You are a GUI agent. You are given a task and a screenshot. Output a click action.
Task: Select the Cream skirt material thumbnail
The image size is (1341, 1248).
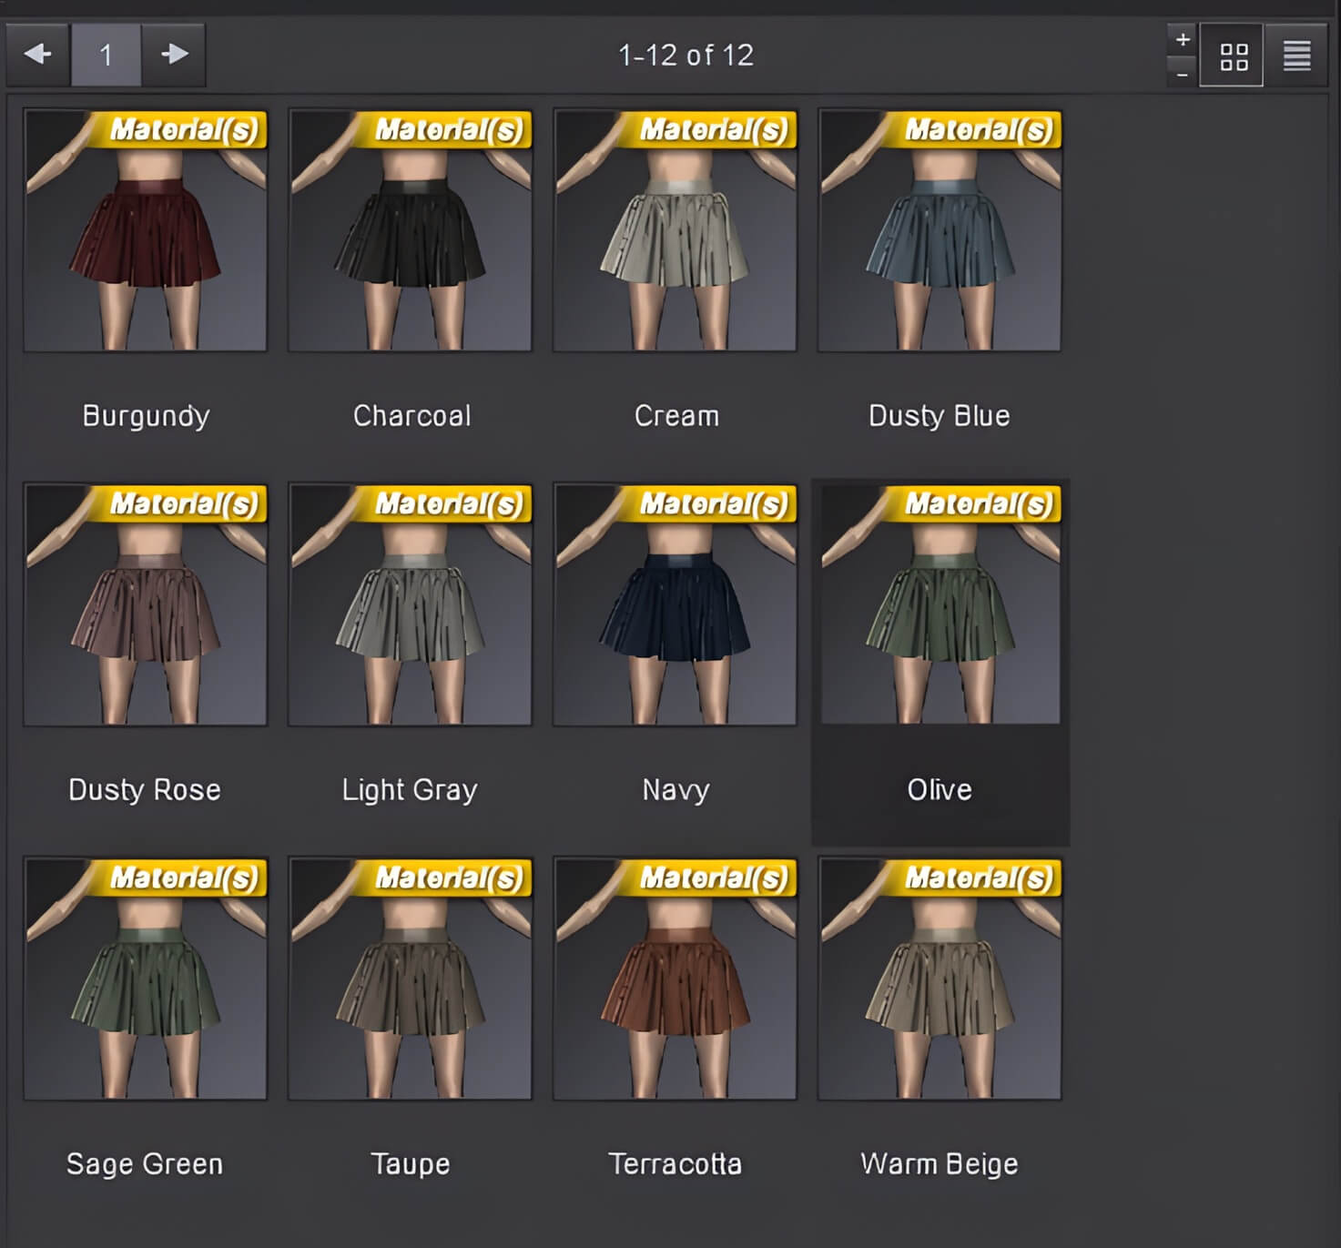676,230
